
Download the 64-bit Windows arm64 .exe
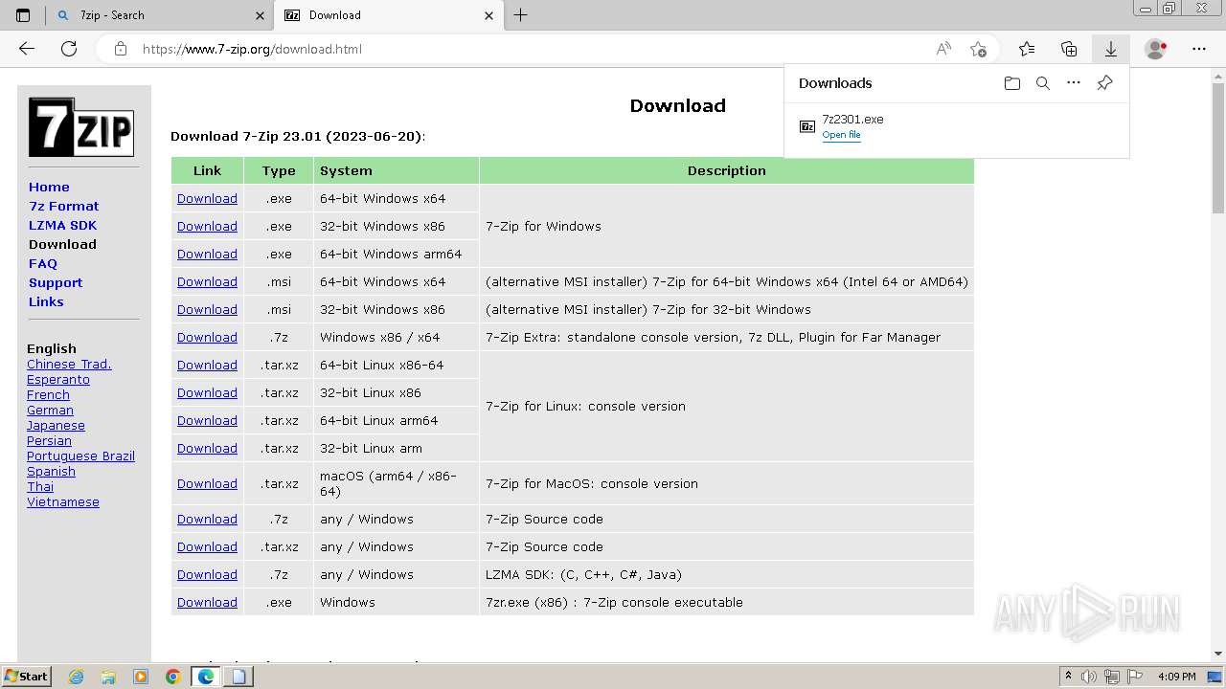click(207, 254)
